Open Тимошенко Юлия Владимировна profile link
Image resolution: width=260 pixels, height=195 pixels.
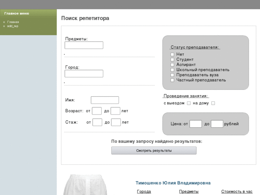pos(173,183)
